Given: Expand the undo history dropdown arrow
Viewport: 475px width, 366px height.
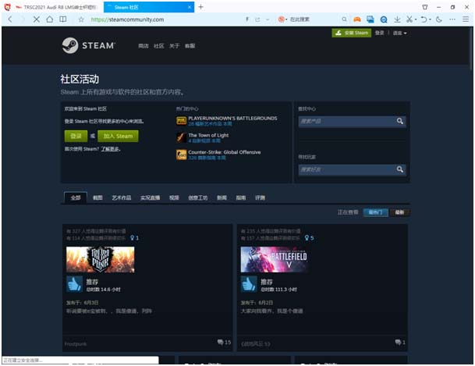Looking at the screenshot, I should point(430,20).
